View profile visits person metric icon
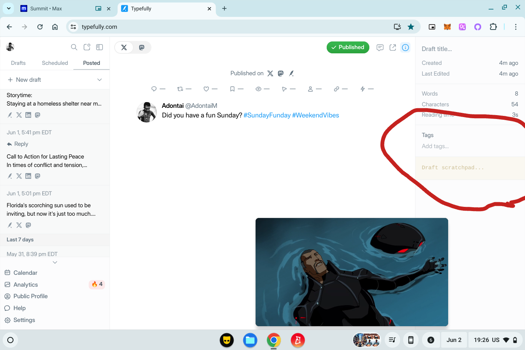Screen dimensions: 525x350 (310, 89)
